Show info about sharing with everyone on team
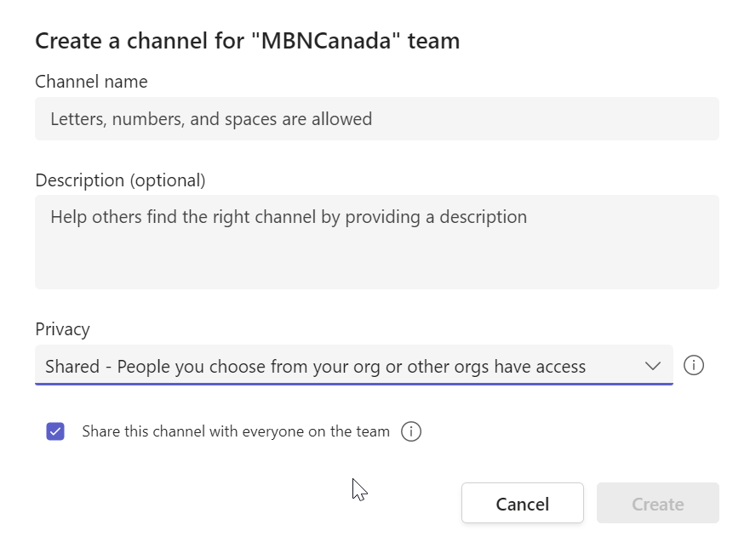This screenshot has width=750, height=542. point(411,431)
